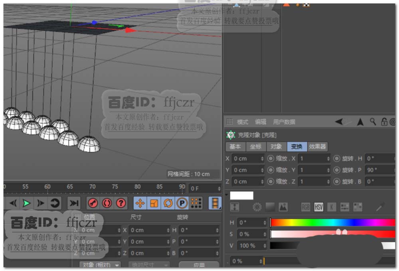Toggle point-level animation dots icon
399x271 pixels.
click(x=196, y=203)
